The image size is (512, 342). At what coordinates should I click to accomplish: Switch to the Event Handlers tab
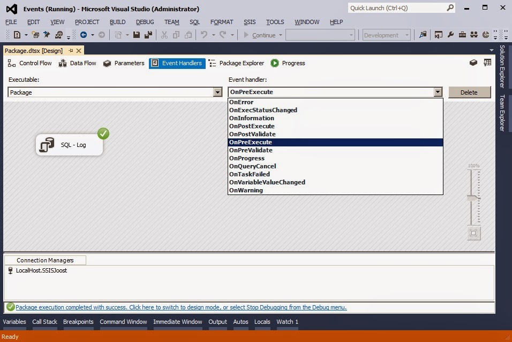177,63
